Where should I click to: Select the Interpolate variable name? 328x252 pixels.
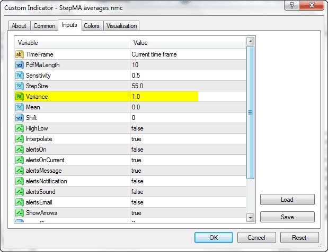39,139
